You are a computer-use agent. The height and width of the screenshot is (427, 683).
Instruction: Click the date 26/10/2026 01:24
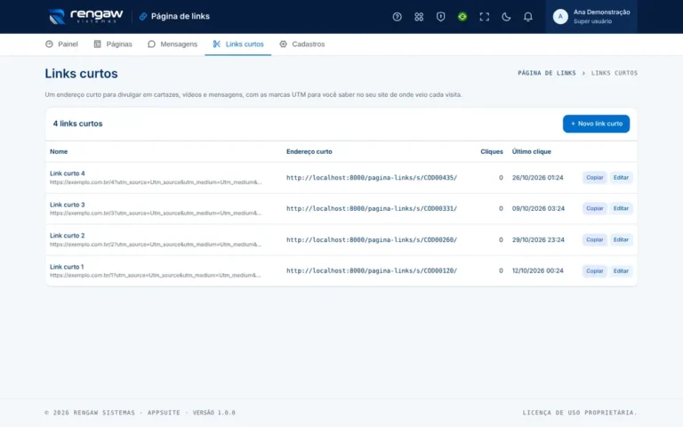(537, 177)
